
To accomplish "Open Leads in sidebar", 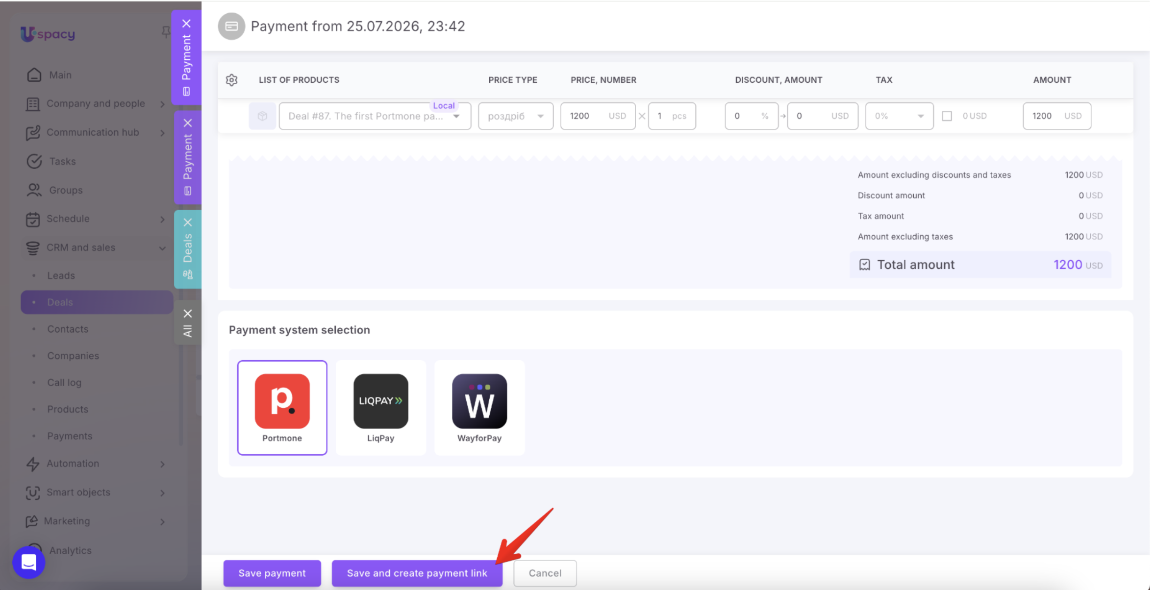I will click(x=61, y=275).
